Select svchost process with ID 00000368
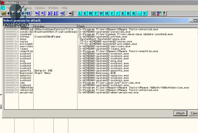Screen dimensions: 198x133 coord(101,68)
